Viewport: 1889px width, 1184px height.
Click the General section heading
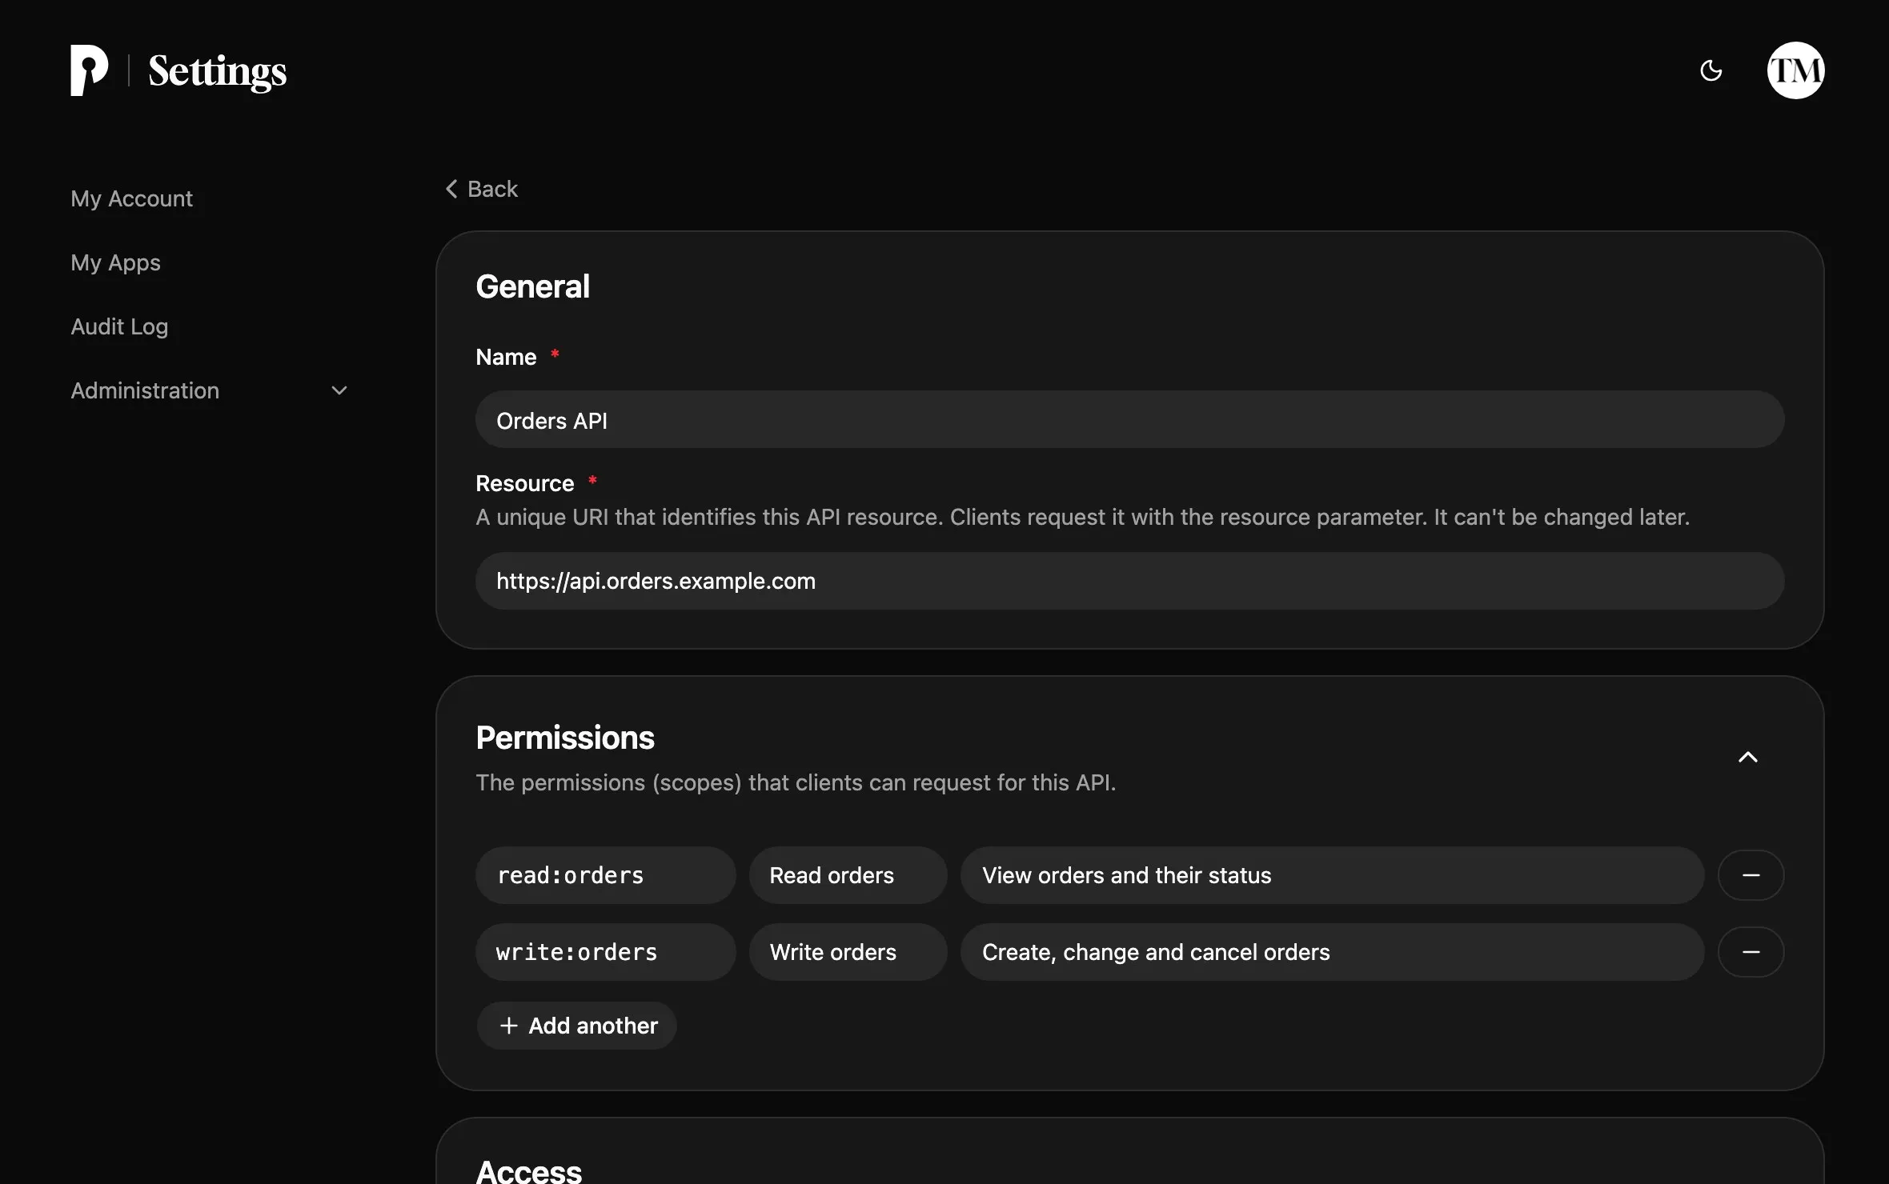click(532, 286)
